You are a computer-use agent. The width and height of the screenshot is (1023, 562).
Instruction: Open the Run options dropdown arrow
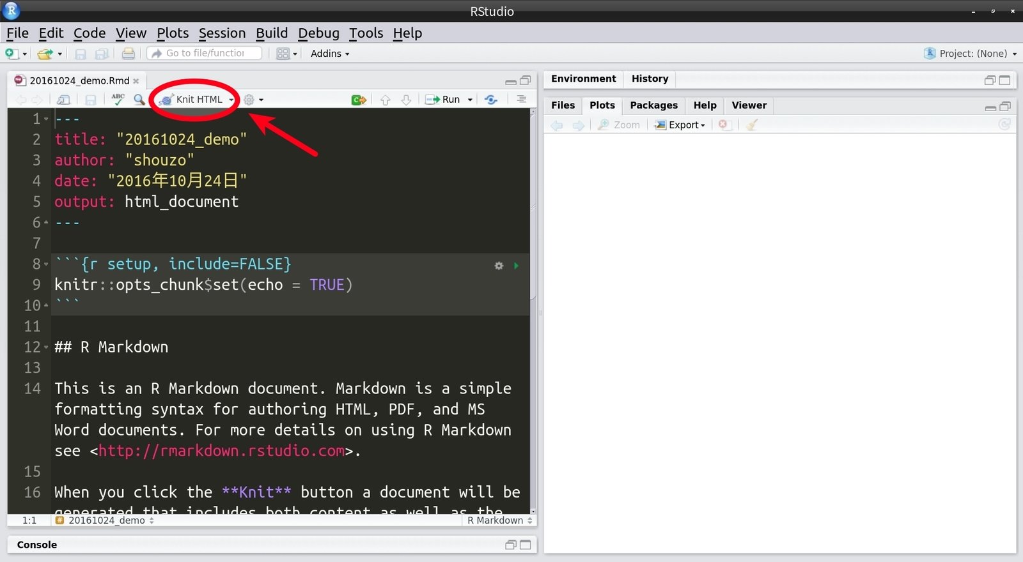(x=470, y=100)
